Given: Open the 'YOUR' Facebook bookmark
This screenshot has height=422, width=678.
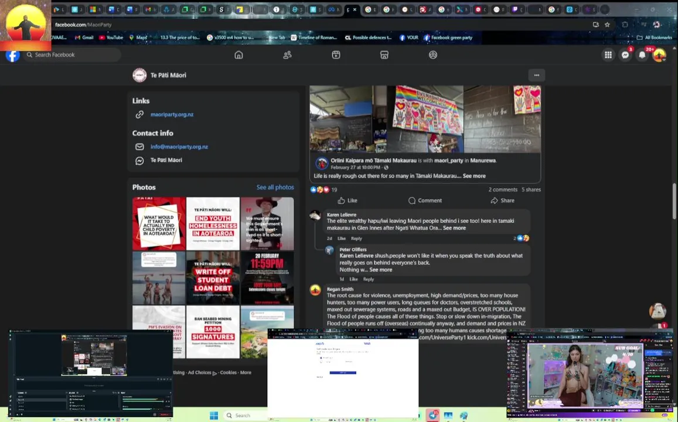Looking at the screenshot, I should (408, 38).
